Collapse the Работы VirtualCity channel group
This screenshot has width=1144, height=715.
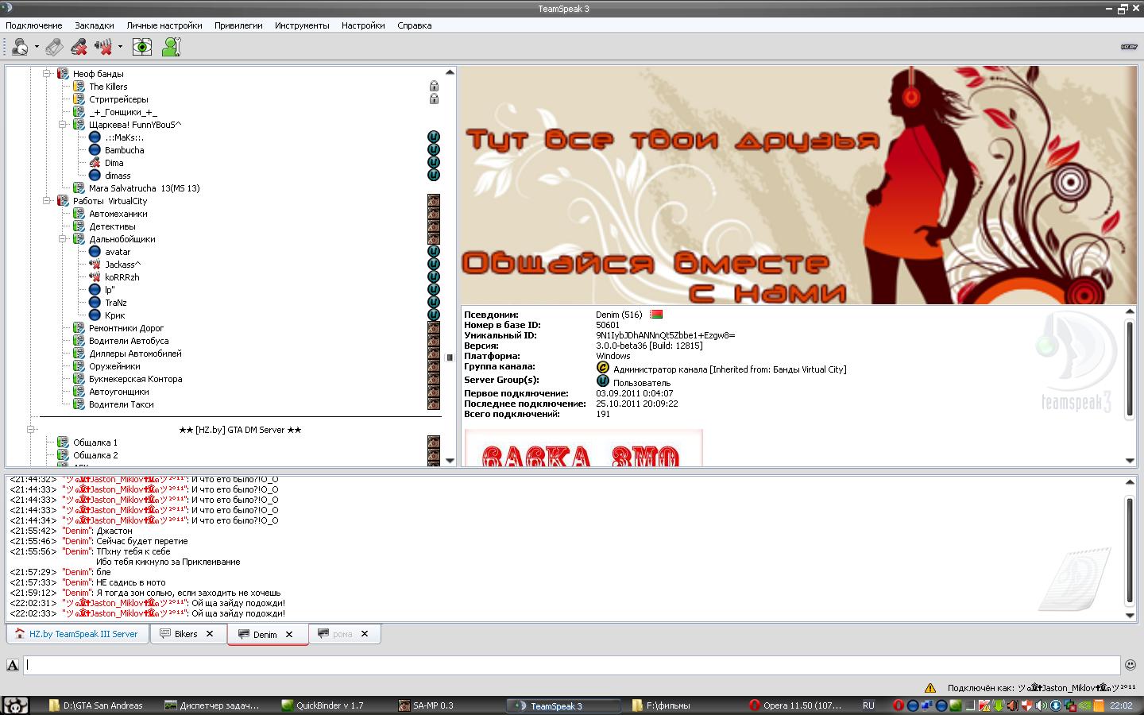tap(47, 201)
